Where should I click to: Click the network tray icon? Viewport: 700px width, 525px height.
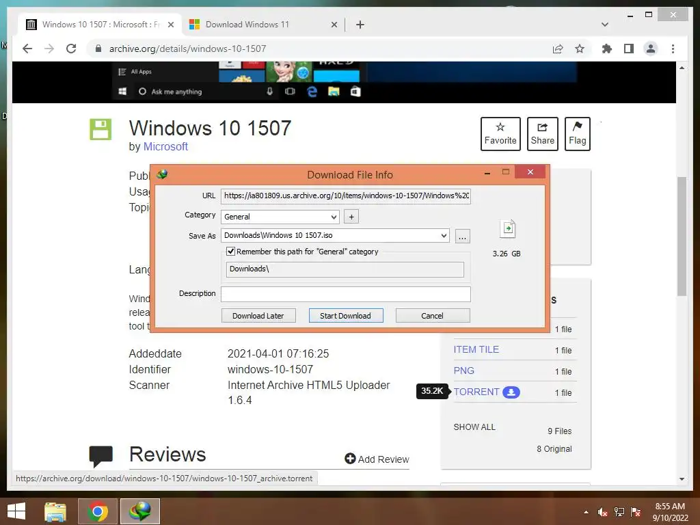(x=619, y=512)
